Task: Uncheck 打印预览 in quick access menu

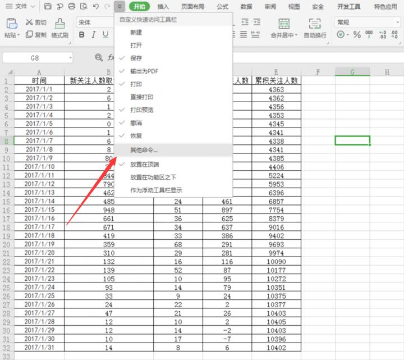Action: point(173,110)
